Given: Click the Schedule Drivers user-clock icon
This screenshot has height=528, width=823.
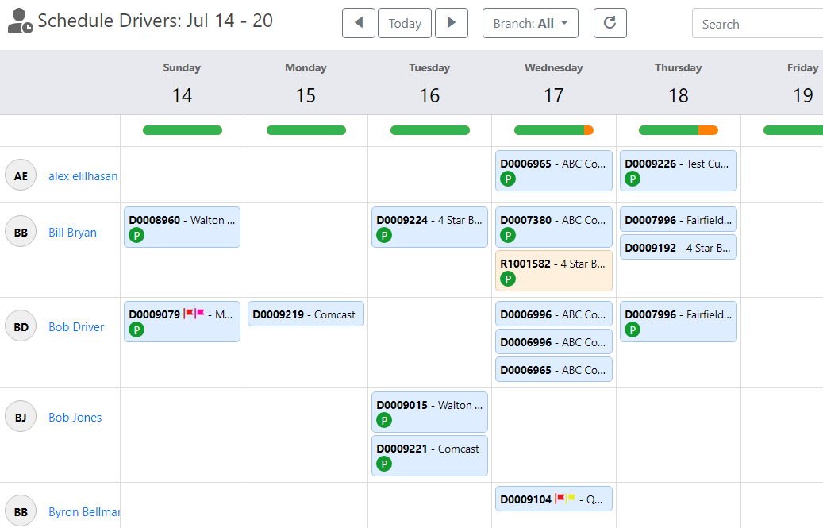Looking at the screenshot, I should coord(21,21).
